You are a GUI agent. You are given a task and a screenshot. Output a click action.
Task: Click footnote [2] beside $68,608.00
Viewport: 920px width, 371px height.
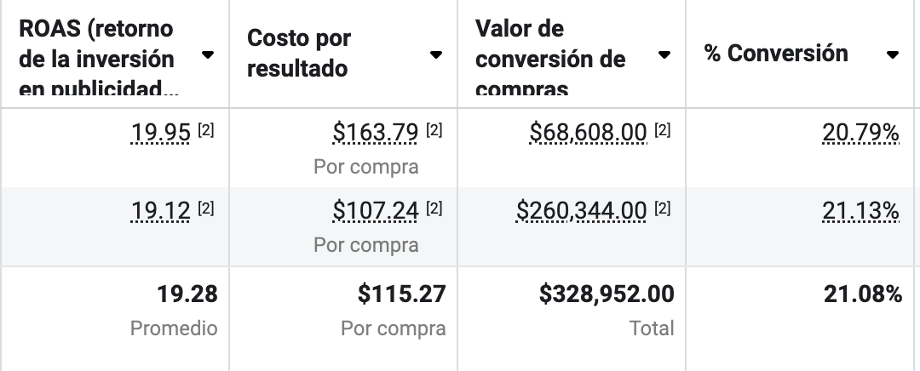(x=662, y=130)
